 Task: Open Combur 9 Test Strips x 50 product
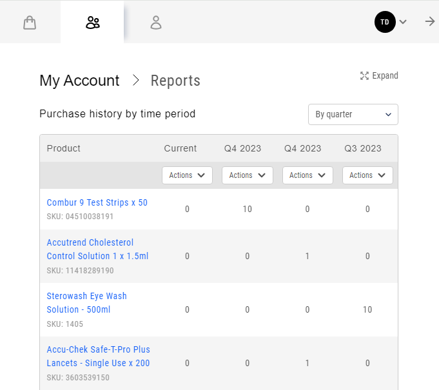pos(97,202)
